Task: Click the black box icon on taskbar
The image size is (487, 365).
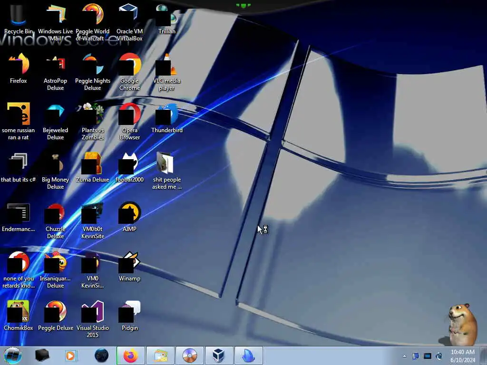Action: pyautogui.click(x=42, y=355)
